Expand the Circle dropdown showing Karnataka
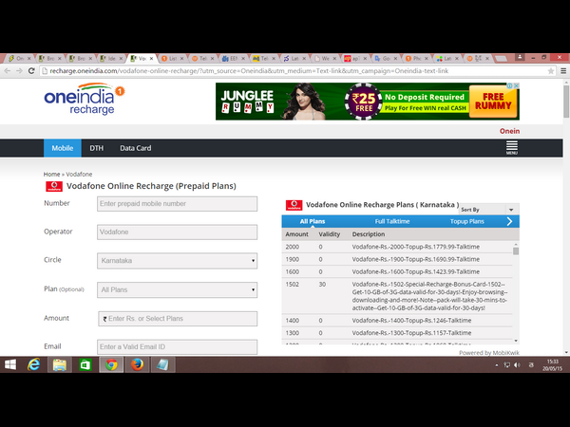570x427 pixels. click(x=177, y=260)
